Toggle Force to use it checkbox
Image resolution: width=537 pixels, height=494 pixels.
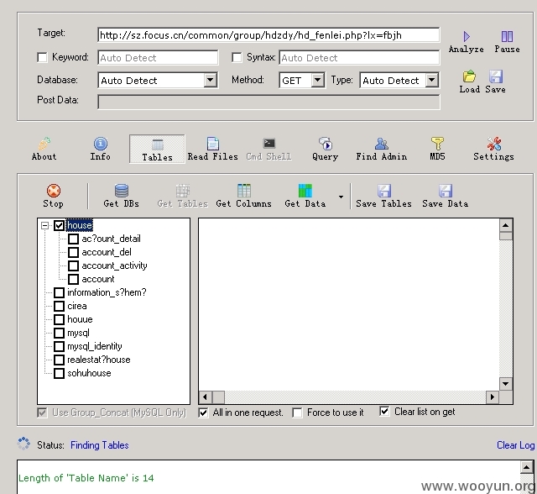(x=297, y=413)
